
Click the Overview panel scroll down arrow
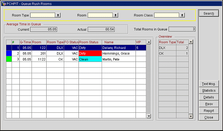pos(191,116)
